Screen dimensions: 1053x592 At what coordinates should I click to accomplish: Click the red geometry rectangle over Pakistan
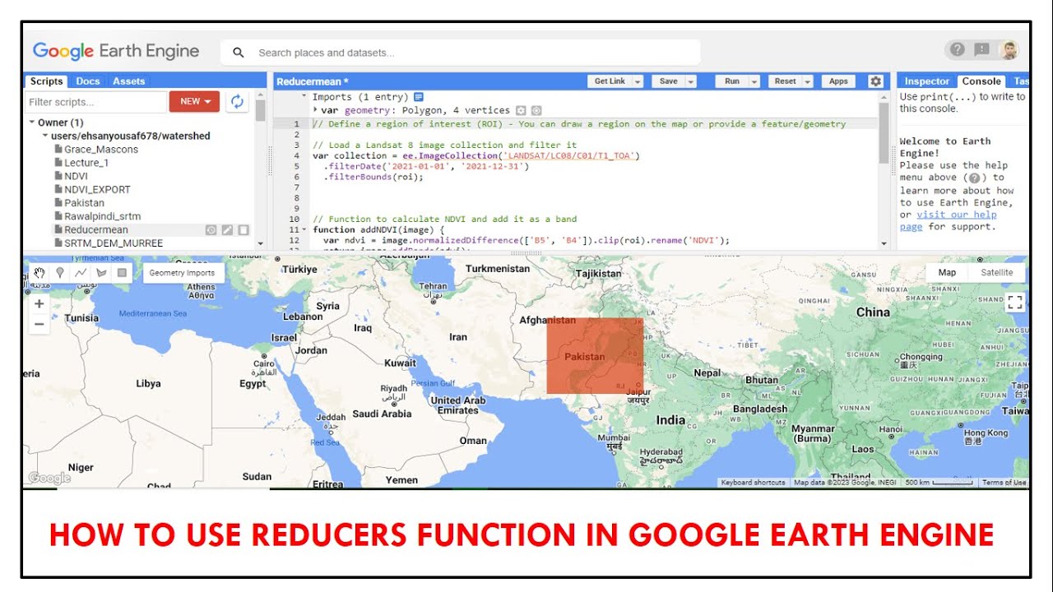point(595,356)
